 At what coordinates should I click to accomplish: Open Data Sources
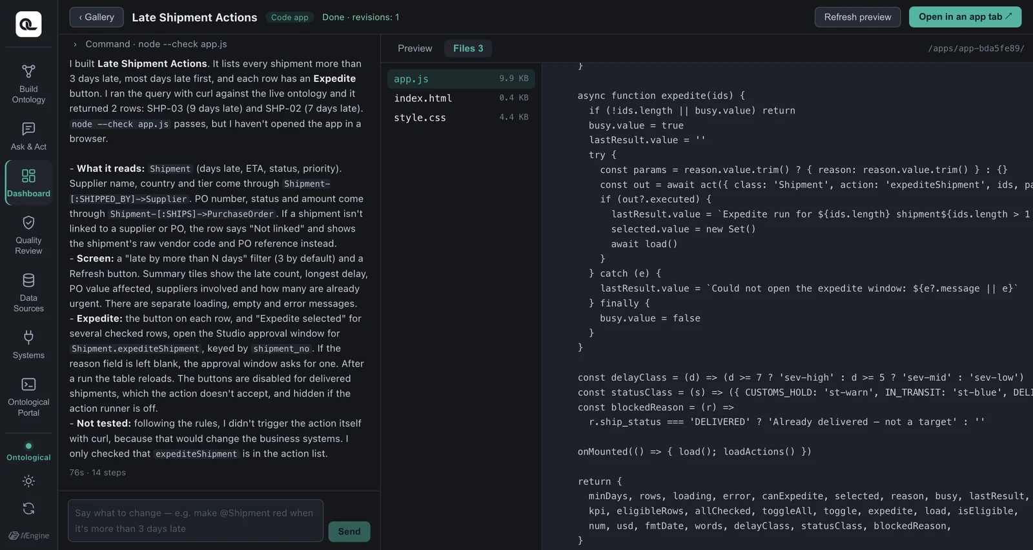click(28, 292)
